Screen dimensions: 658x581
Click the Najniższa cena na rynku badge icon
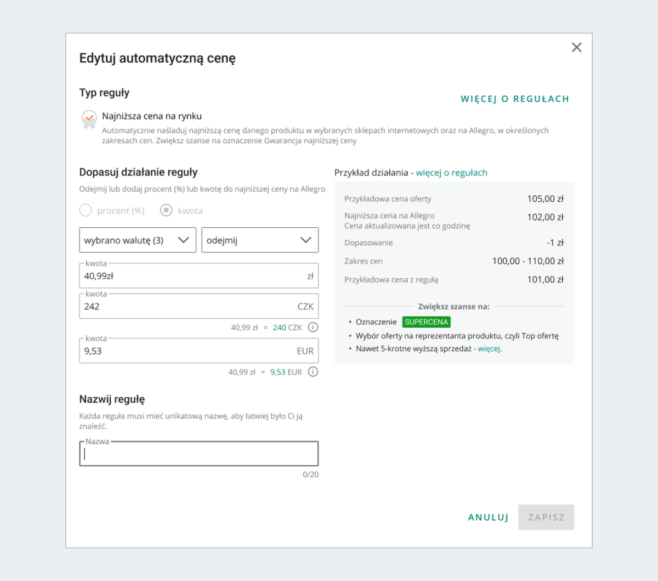click(89, 119)
